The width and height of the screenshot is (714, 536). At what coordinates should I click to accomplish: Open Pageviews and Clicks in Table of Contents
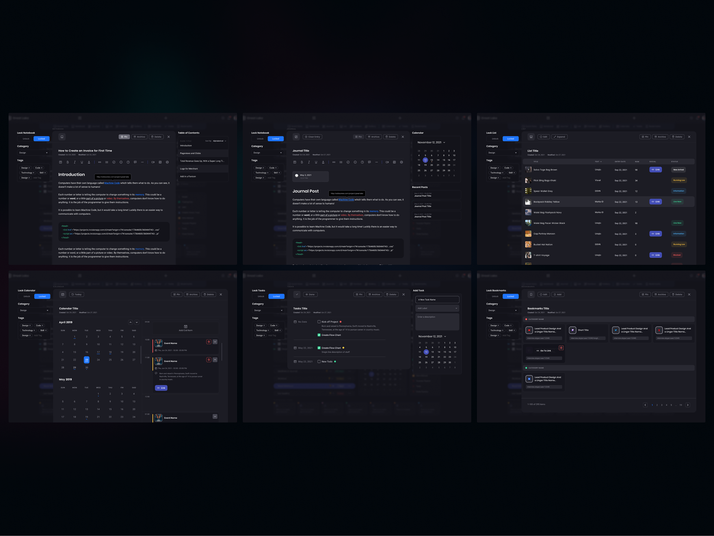(190, 153)
